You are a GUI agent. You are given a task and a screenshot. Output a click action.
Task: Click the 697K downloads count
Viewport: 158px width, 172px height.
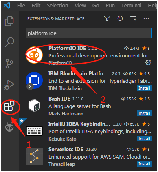point(132,124)
